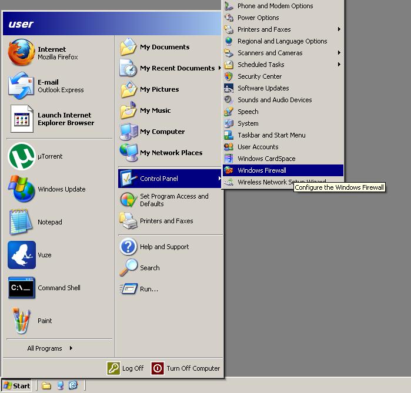
Task: Open Regional and Language Options
Action: (x=283, y=41)
